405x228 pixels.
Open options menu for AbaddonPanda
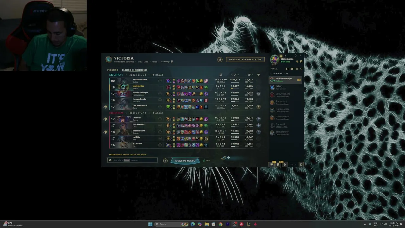160,81
